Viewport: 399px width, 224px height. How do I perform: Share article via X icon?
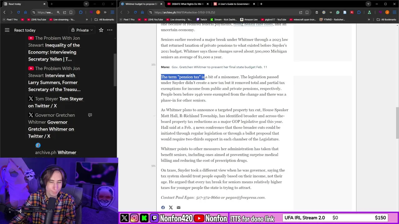click(171, 208)
